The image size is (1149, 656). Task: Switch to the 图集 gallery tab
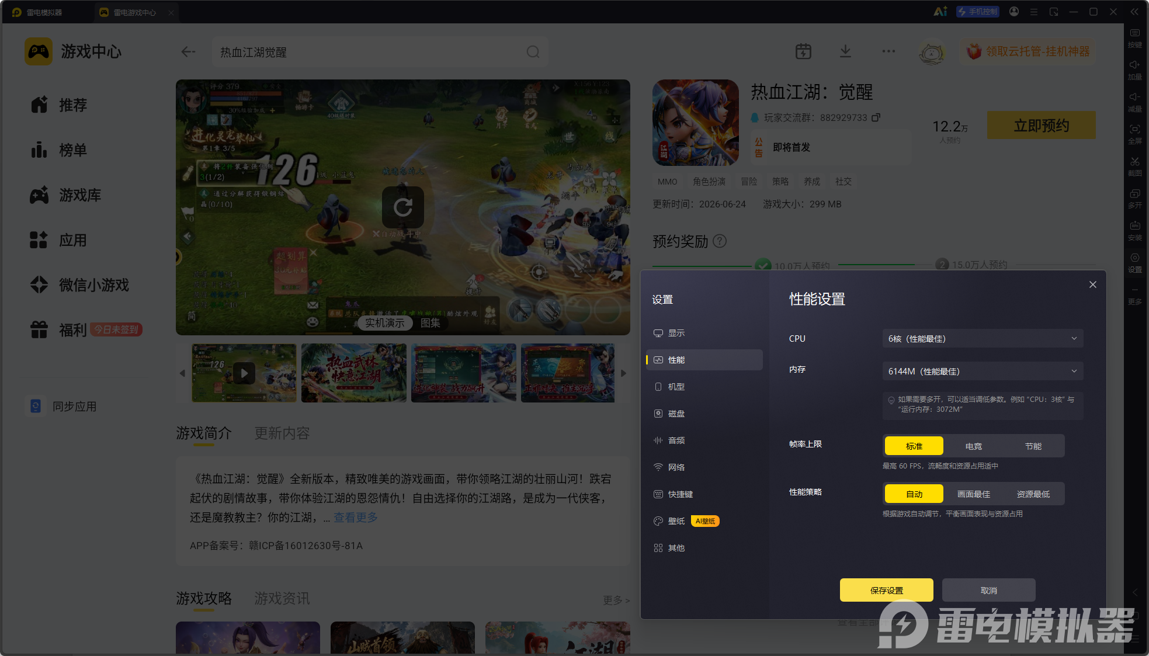pos(431,323)
